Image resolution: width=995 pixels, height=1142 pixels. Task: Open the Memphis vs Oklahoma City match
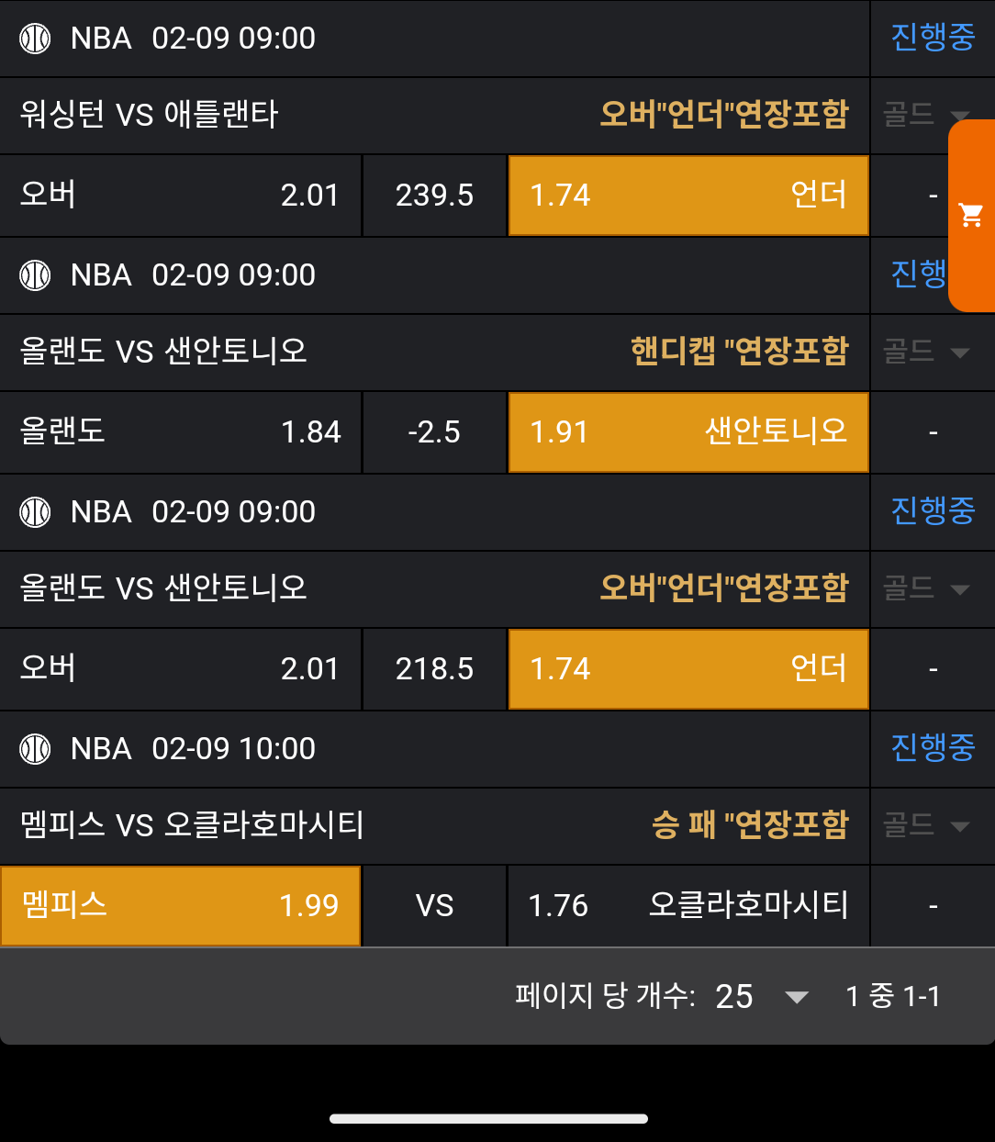pos(192,826)
